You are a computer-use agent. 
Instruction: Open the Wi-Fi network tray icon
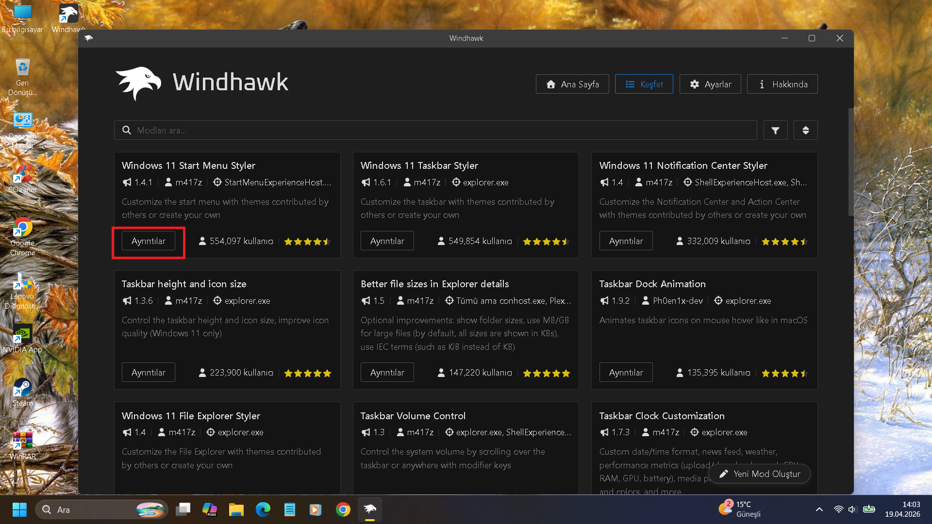click(838, 509)
